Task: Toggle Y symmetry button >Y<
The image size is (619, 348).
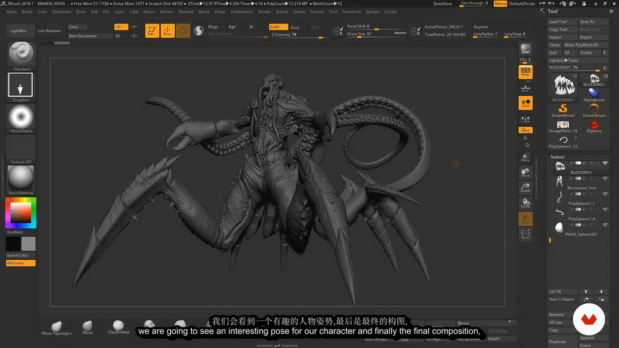Action: tap(134, 27)
